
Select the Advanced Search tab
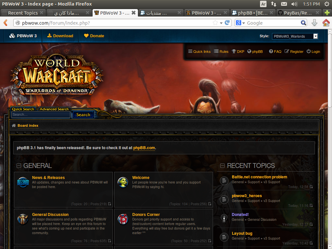click(54, 109)
